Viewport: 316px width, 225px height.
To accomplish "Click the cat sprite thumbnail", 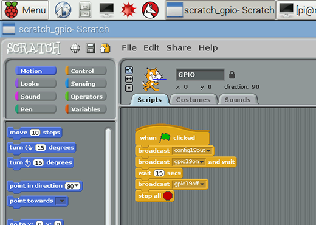I will [153, 80].
